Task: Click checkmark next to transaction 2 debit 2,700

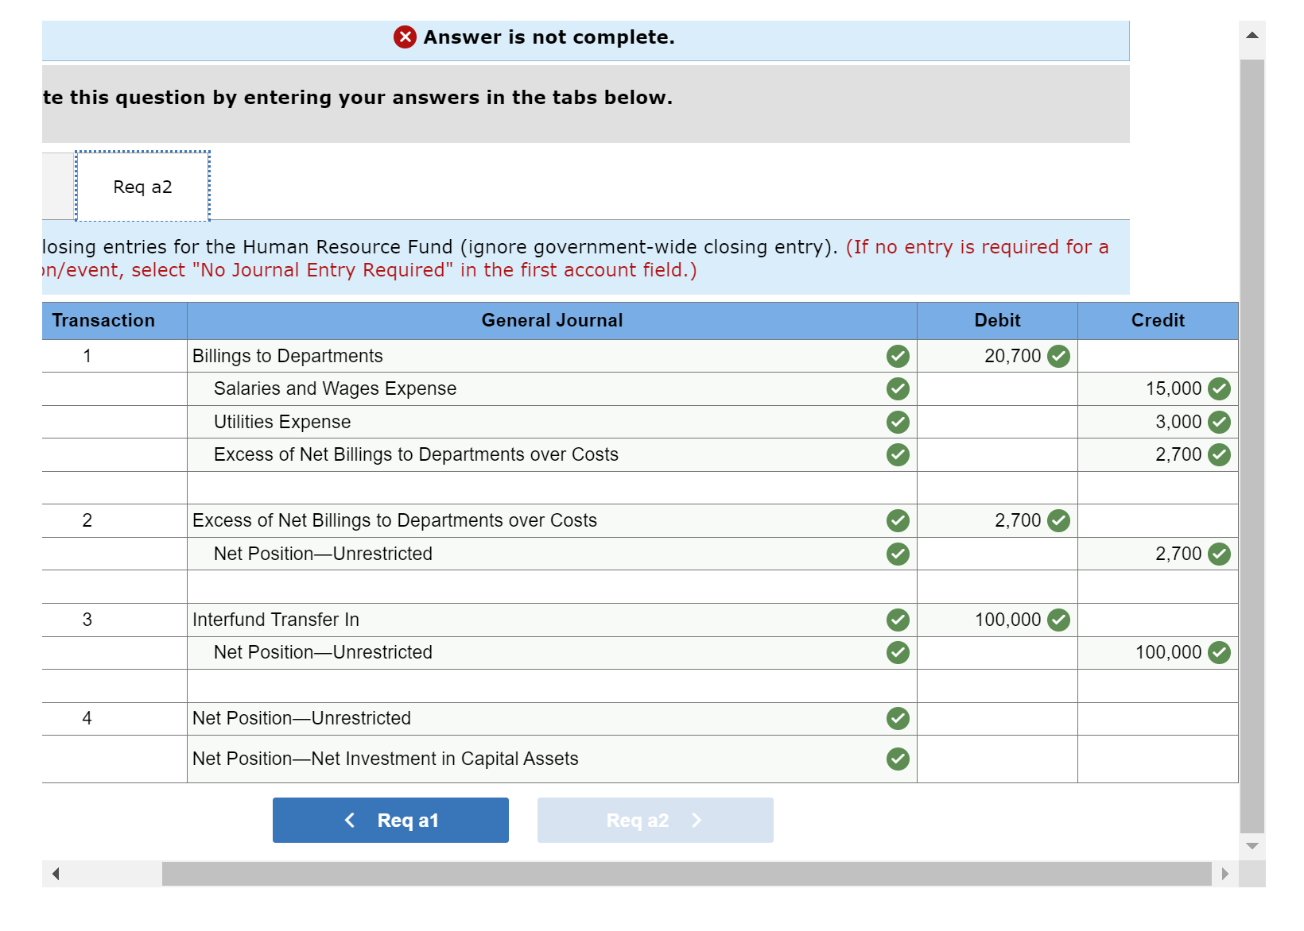Action: pos(1058,520)
